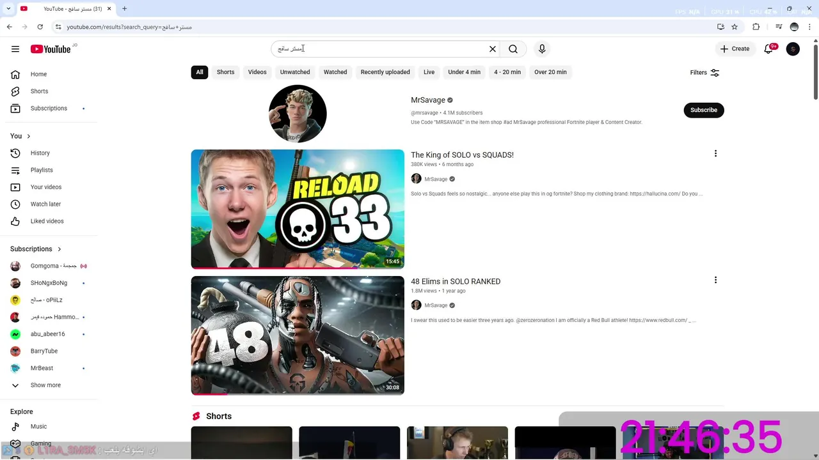819x460 pixels.
Task: Open oPiiLz subscription channel
Action: (x=49, y=300)
